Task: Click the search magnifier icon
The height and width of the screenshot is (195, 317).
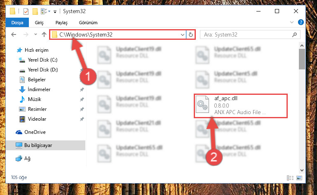Action: (x=294, y=35)
